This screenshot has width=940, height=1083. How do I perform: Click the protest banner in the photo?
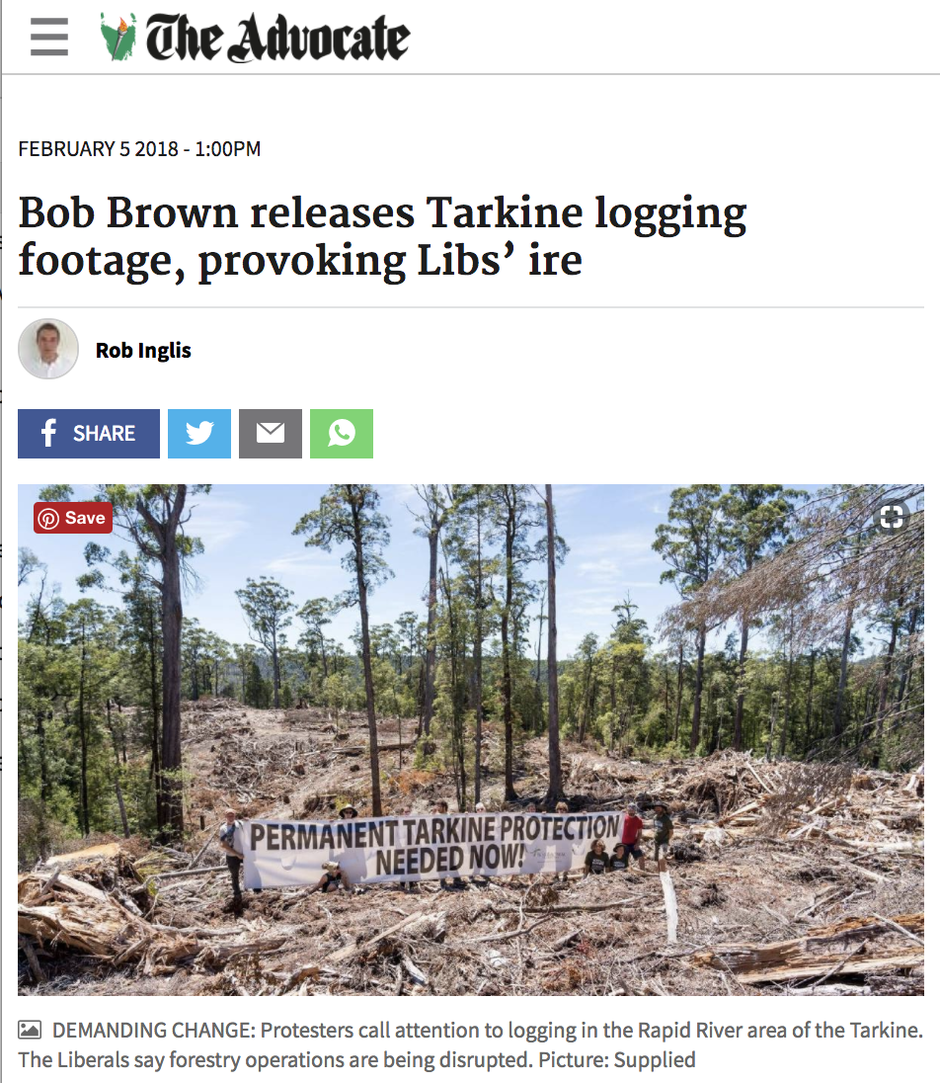coord(434,850)
